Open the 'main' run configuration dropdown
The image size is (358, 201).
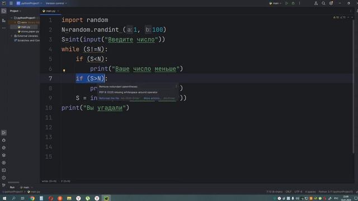[275, 3]
